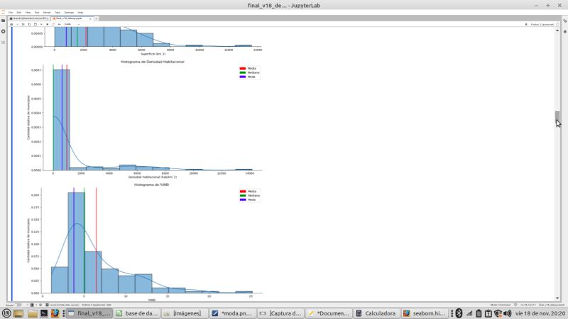The width and height of the screenshot is (568, 319).
Task: Open the File menu
Action: 11,12
